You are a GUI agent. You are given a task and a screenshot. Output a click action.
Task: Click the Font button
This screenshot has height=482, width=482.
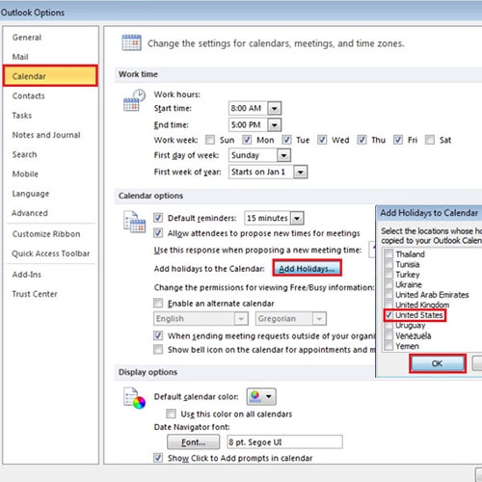(x=194, y=442)
